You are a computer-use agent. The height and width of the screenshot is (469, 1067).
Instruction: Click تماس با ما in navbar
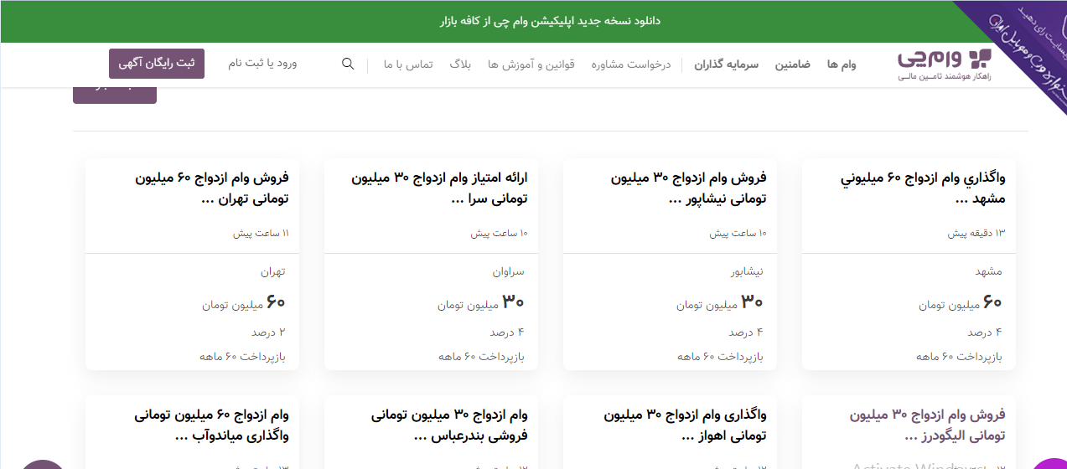pyautogui.click(x=408, y=64)
